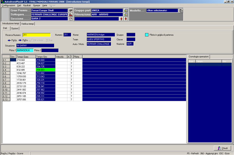
Task: Click the Nome field HARMSEN,Holger
Action: click(101, 35)
